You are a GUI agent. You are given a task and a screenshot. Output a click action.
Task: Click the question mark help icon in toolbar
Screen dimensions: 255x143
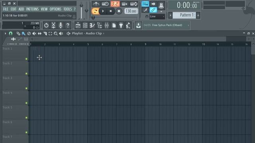tap(68, 25)
